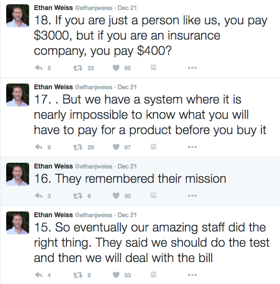Reply to tweet 17 about system pricing
Image resolution: width=280 pixels, height=284 pixels.
[39, 147]
